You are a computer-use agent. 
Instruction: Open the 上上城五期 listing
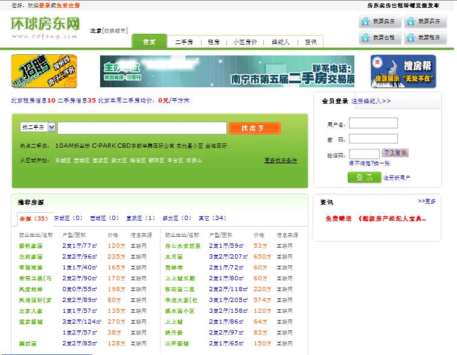(180, 278)
